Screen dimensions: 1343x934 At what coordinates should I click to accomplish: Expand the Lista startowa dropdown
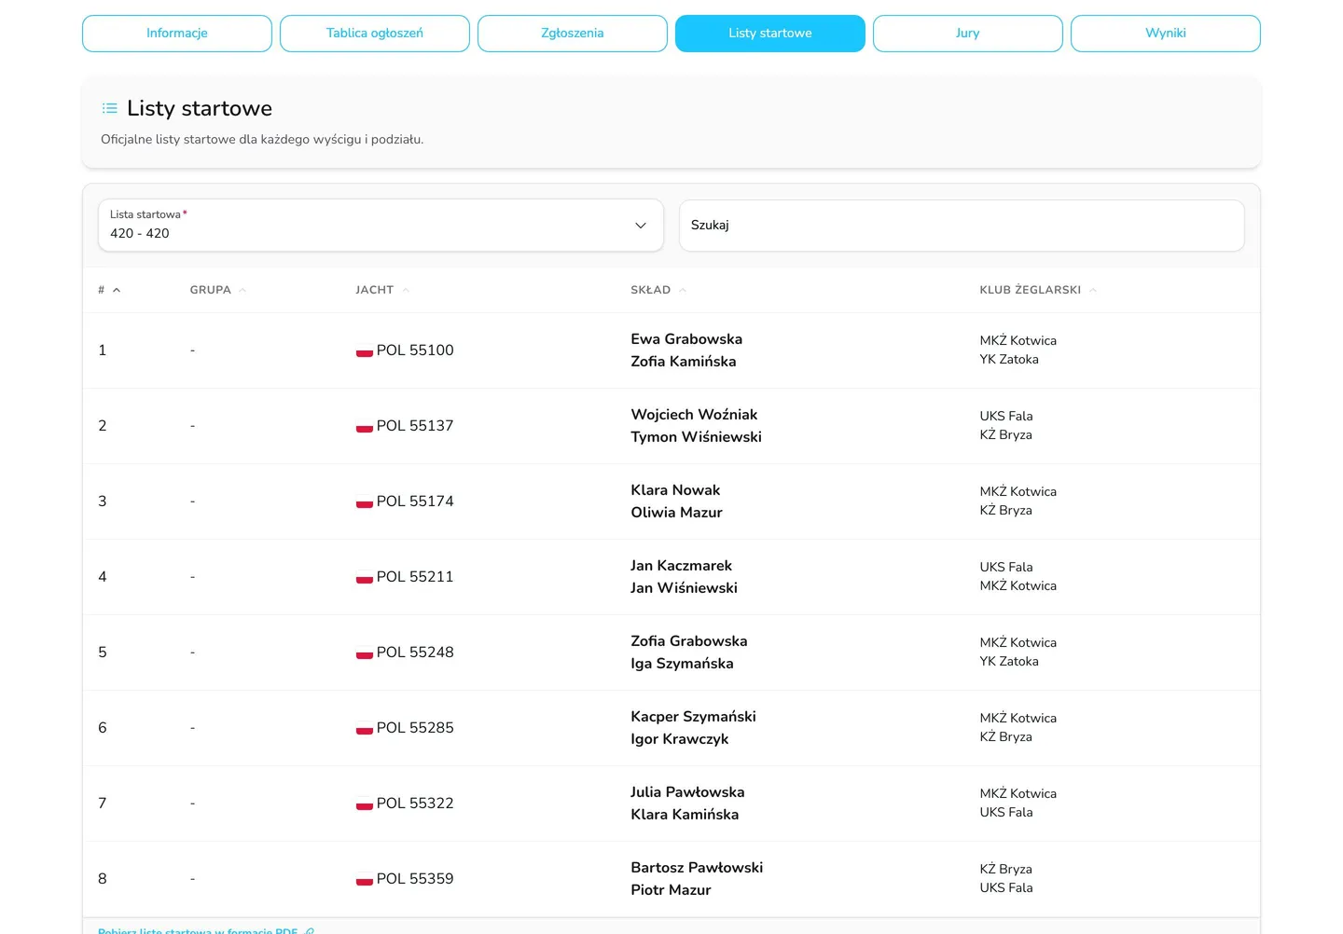[381, 226]
